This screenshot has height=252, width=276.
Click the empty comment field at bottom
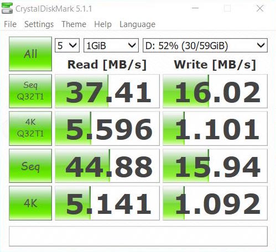click(x=138, y=236)
